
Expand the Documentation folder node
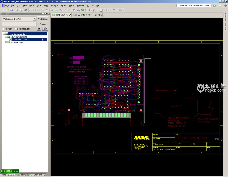point(6,42)
